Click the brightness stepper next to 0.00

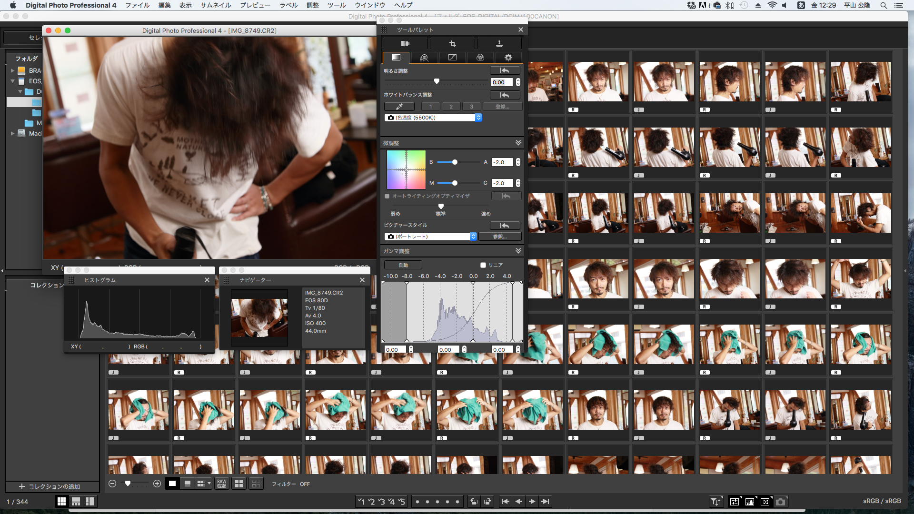(518, 82)
